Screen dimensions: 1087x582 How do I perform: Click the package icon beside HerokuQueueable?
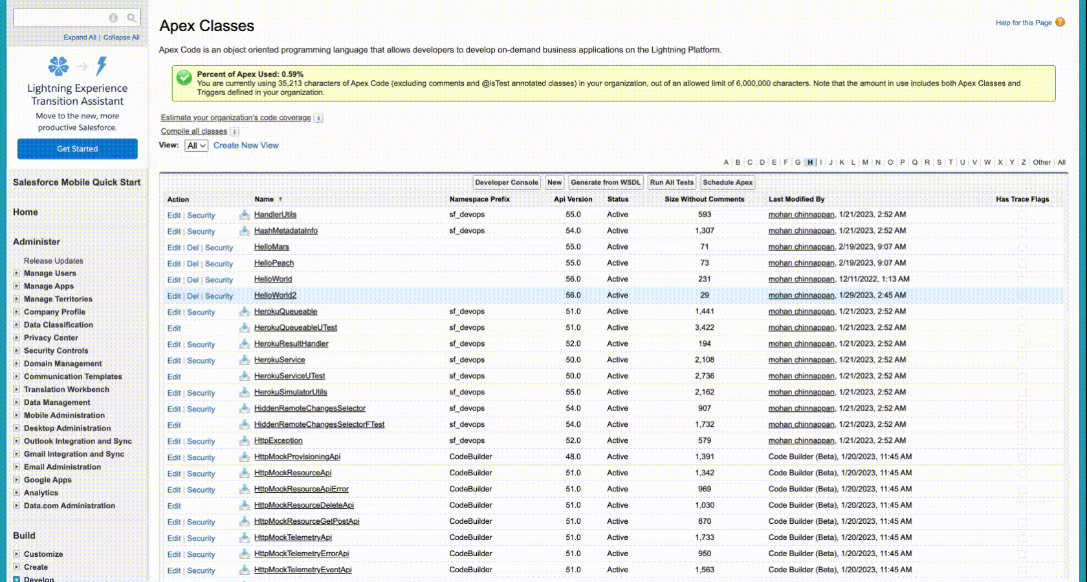point(245,311)
